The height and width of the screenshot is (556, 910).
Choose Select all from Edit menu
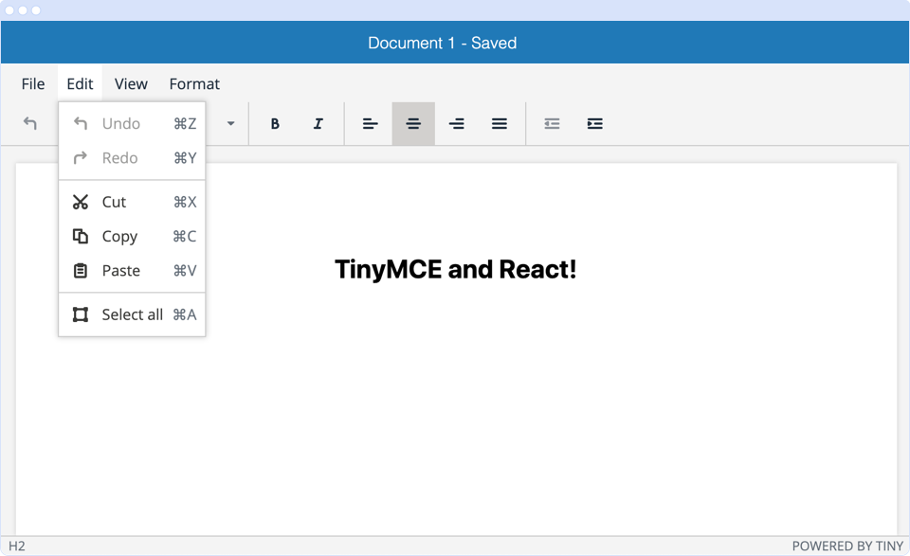pos(133,314)
